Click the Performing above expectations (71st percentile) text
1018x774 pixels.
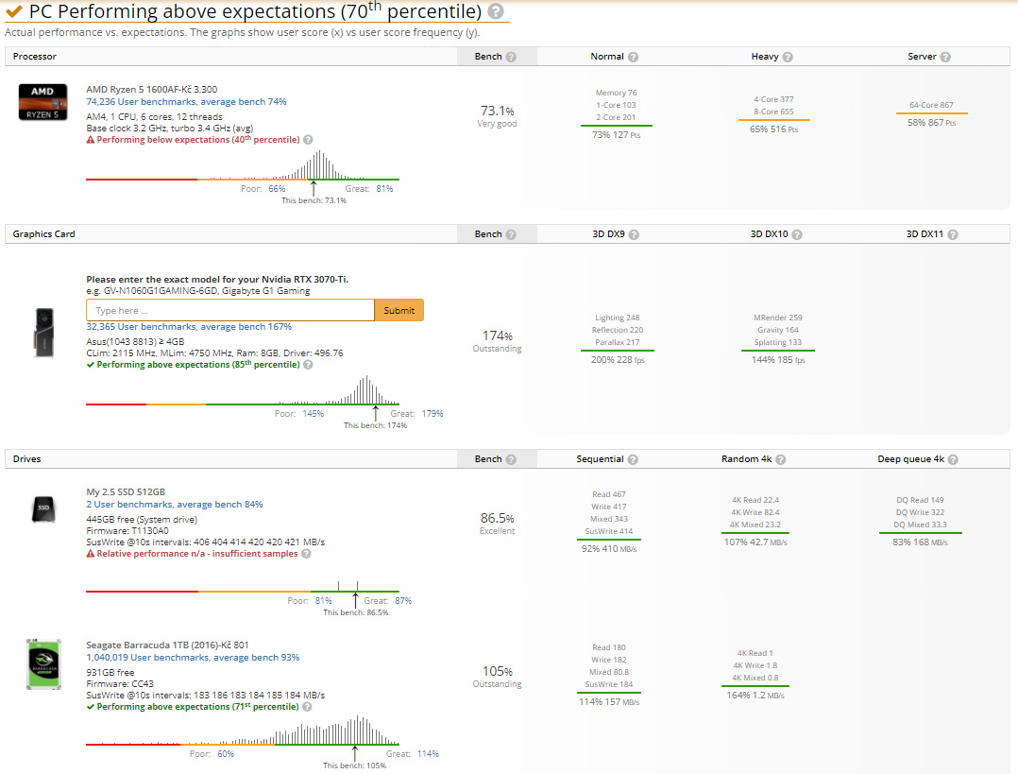point(198,706)
